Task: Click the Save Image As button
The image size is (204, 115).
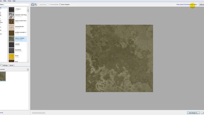Action: pyautogui.click(x=193, y=113)
